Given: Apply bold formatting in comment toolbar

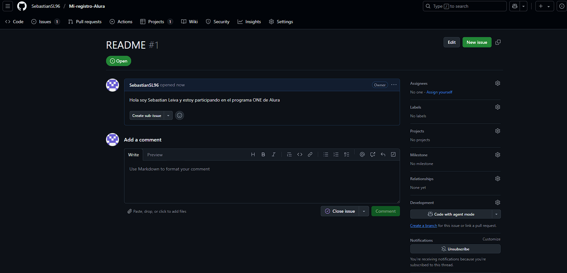Looking at the screenshot, I should coord(263,154).
